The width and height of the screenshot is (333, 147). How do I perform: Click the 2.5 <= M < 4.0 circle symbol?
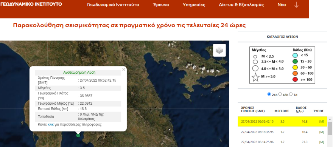255,62
